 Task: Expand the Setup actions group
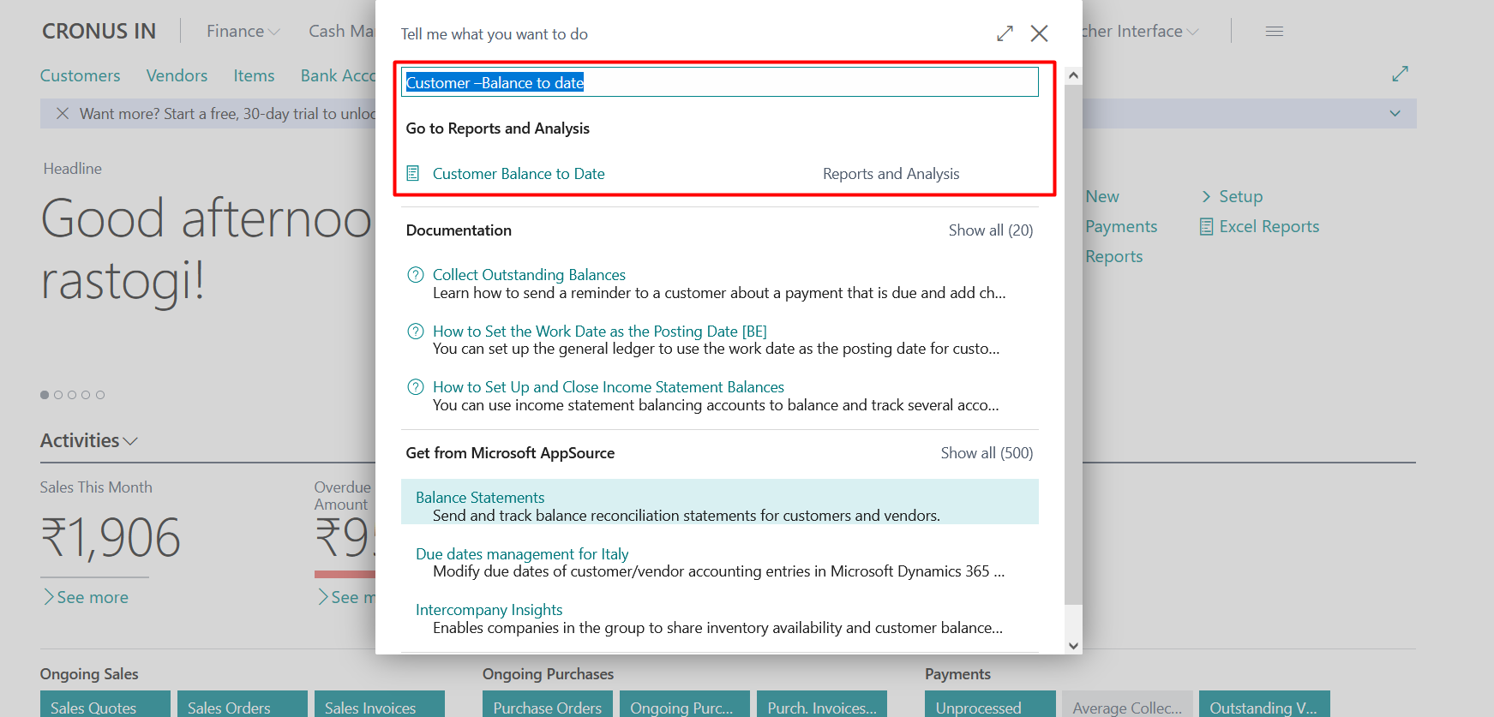click(x=1232, y=196)
